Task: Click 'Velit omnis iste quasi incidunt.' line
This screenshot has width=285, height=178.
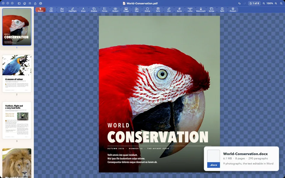Action: pyautogui.click(x=123, y=155)
